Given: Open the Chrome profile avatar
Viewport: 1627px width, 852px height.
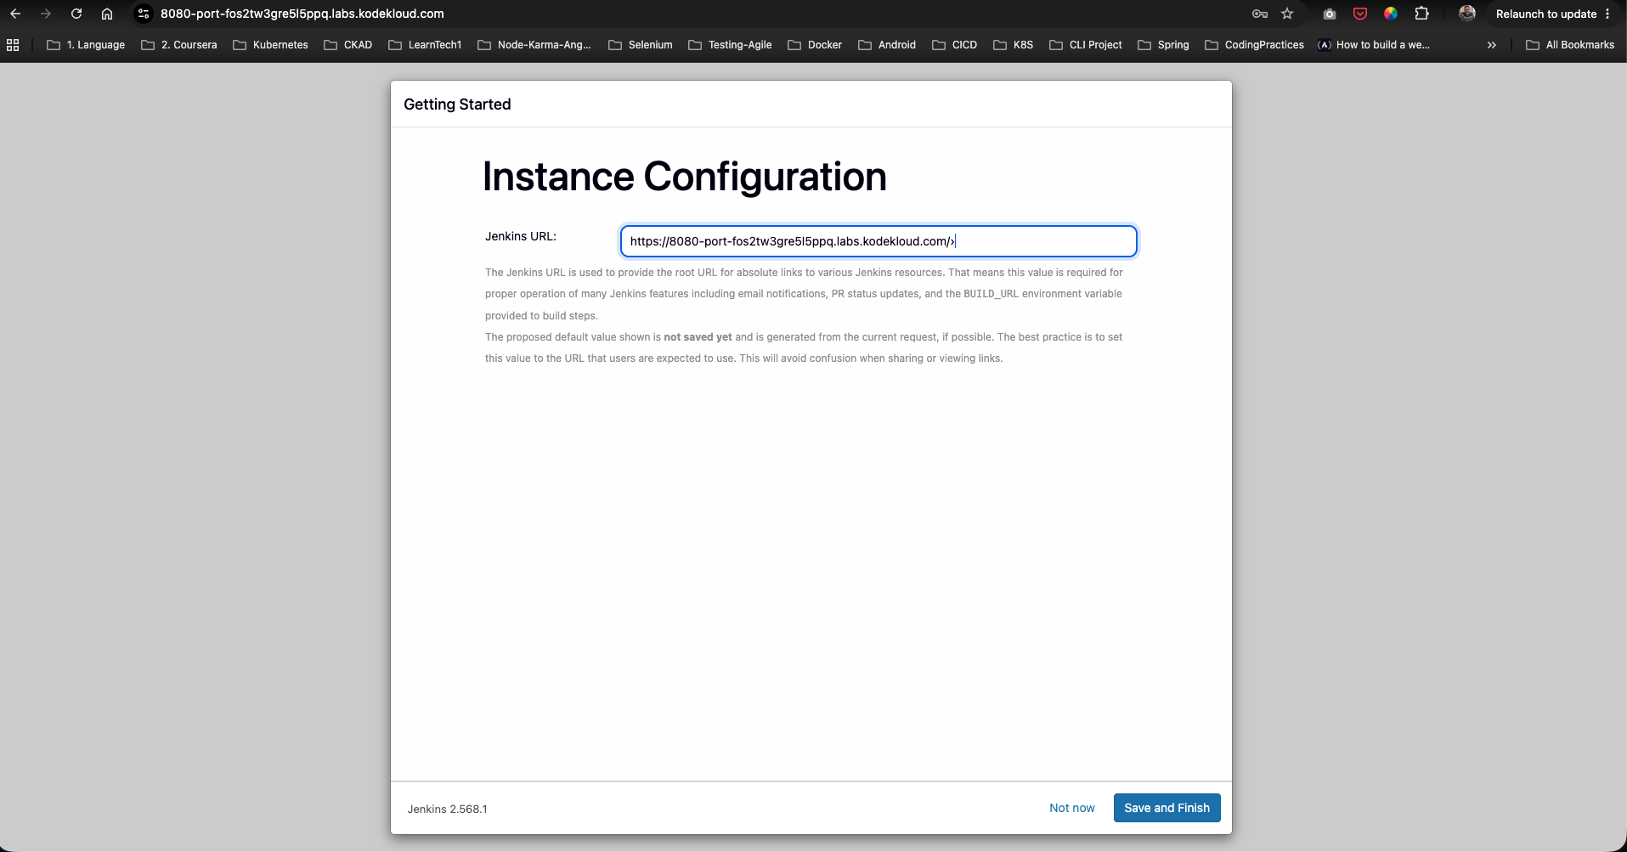Looking at the screenshot, I should 1466,14.
